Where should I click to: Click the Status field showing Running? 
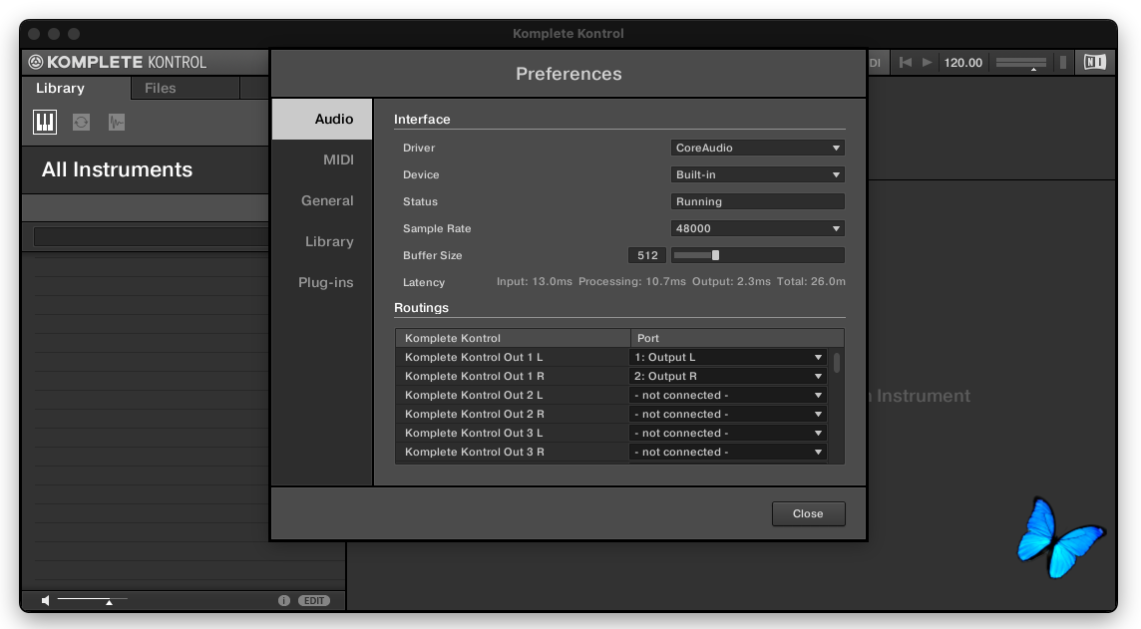tap(757, 201)
